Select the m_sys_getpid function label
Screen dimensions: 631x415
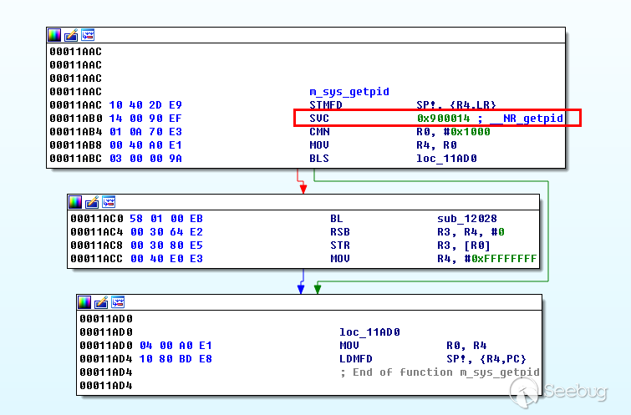pyautogui.click(x=349, y=92)
